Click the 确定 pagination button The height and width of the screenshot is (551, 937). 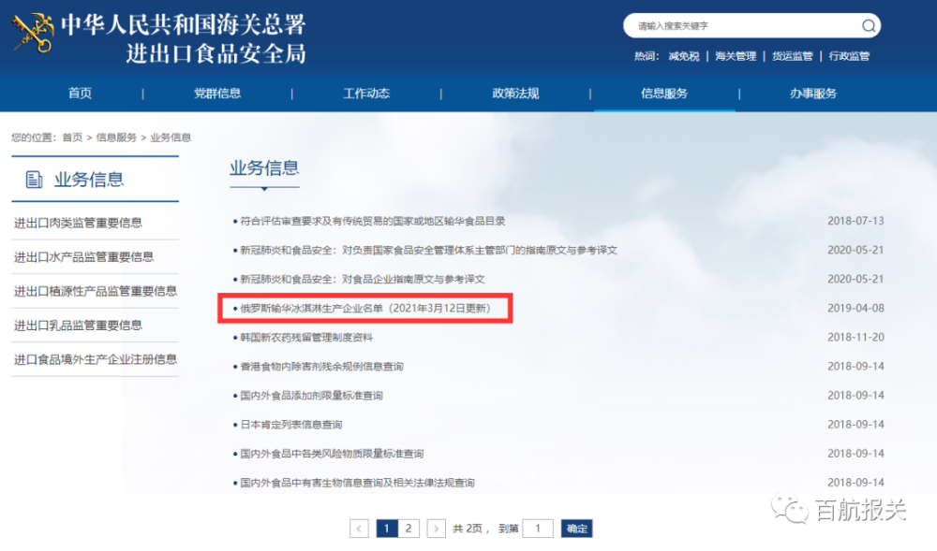(x=576, y=529)
